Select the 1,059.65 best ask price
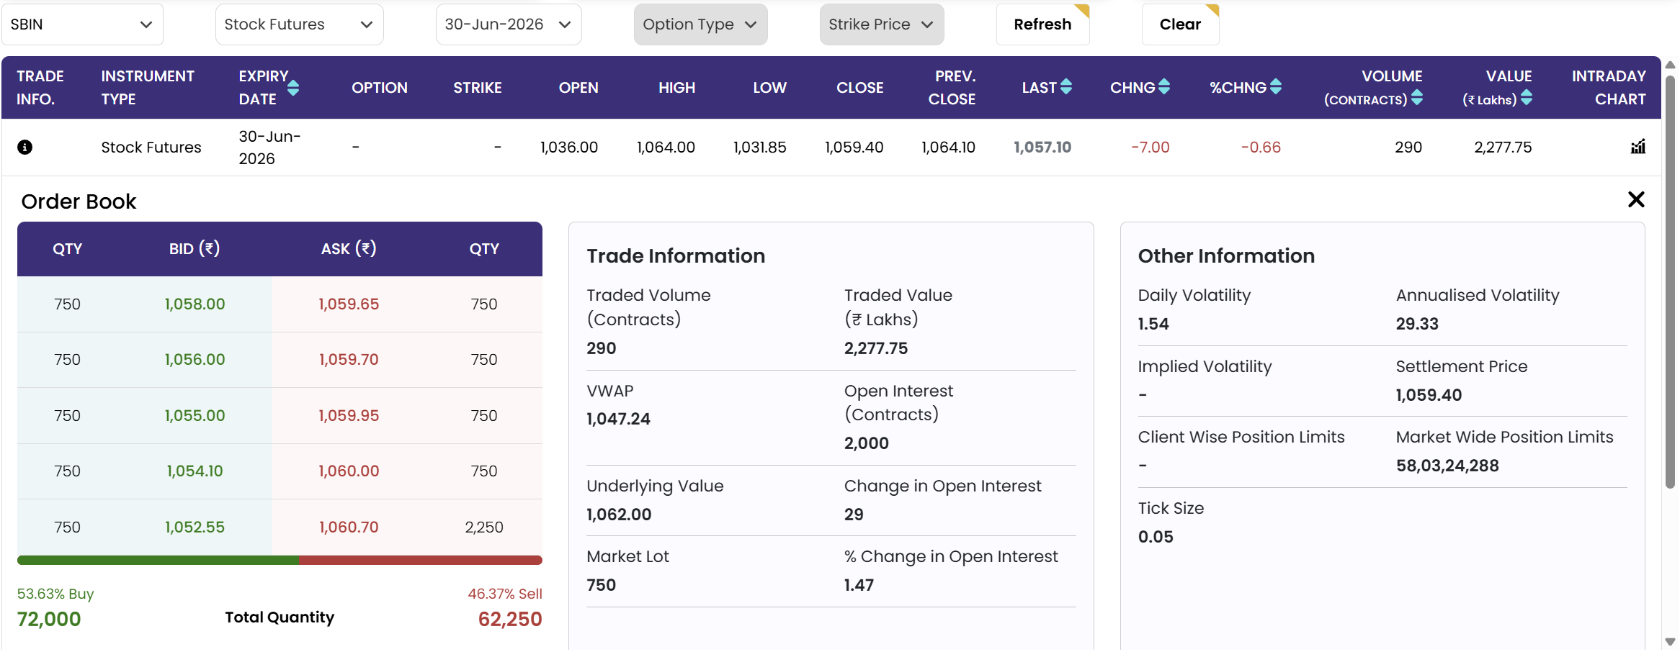The image size is (1680, 657). [x=349, y=304]
